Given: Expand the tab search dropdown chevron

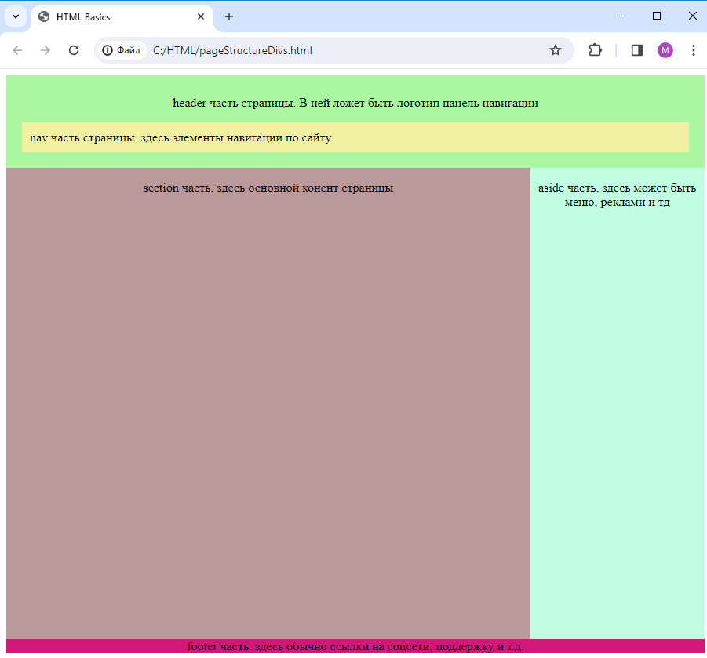Looking at the screenshot, I should pos(16,17).
